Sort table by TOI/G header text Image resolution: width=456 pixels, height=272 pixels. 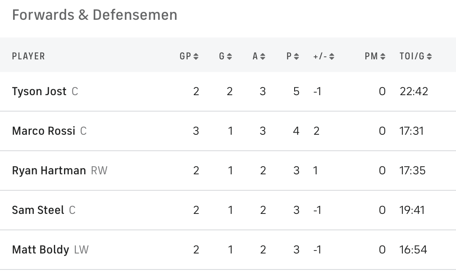pos(412,56)
